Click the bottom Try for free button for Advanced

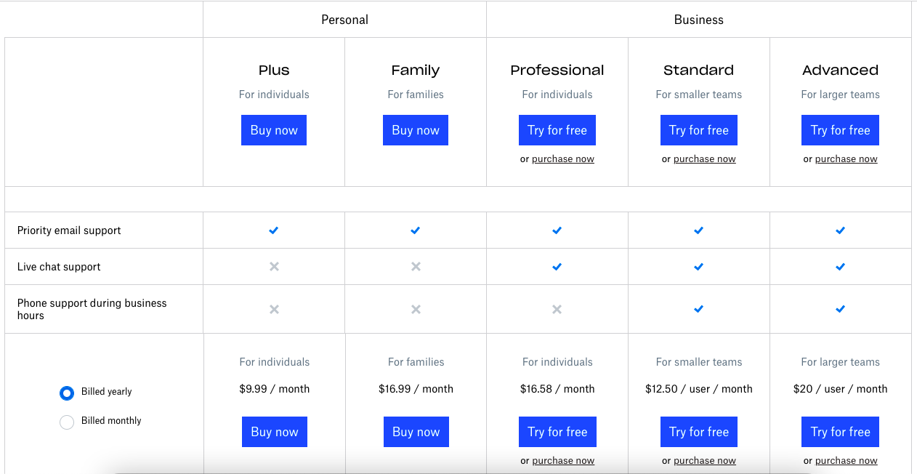pos(840,432)
